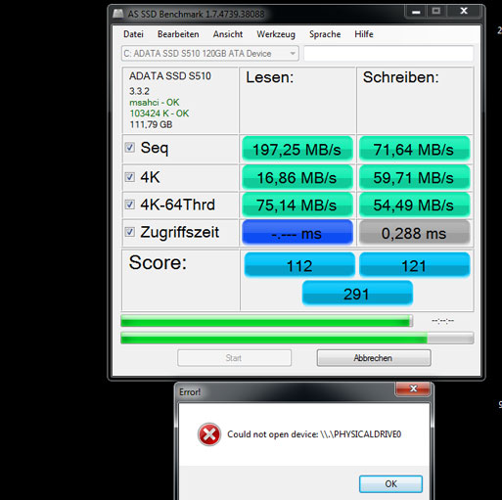
Task: Open the Hilfe menu
Action: 364,34
